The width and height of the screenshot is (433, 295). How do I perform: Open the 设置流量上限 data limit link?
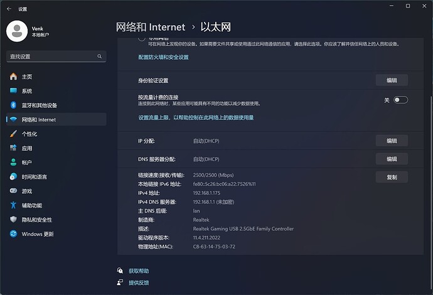196,117
